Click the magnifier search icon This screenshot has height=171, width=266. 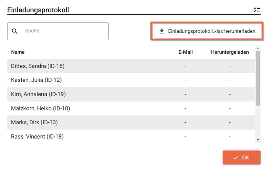click(15, 31)
